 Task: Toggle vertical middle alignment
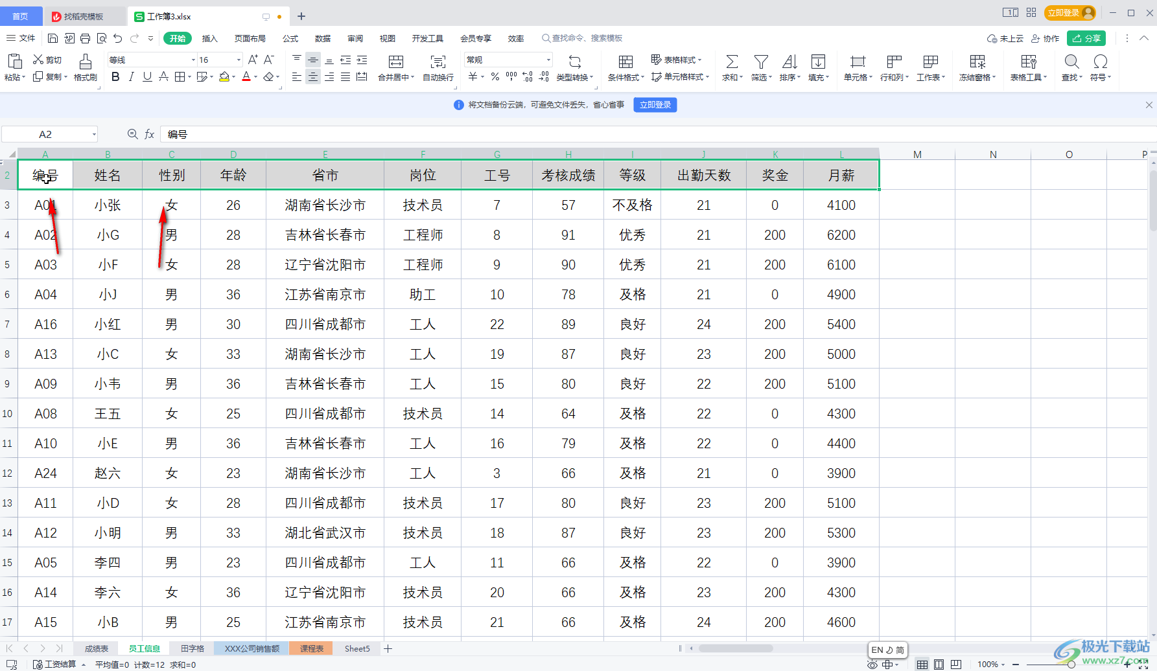click(x=313, y=60)
